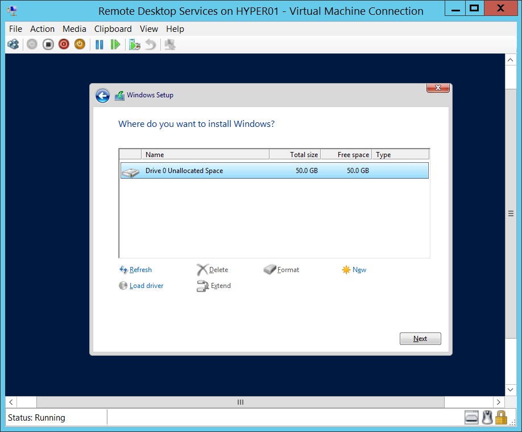Click the green Reset VM toolbar icon
This screenshot has height=432, width=522.
pos(115,44)
